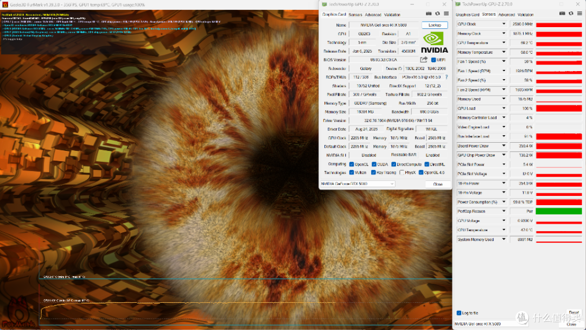Switch to Validation tab in Sensors window
Screen dimensions: 586x330
525,15
